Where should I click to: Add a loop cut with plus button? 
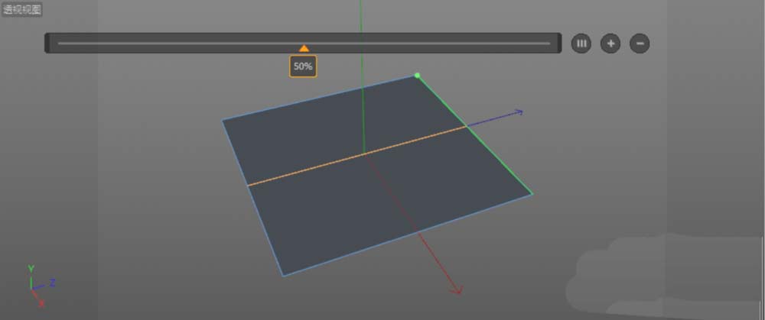pos(610,44)
